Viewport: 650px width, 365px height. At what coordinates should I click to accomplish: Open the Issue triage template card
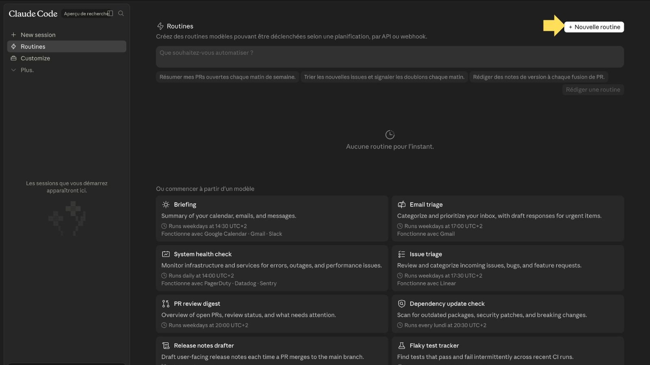(508, 268)
